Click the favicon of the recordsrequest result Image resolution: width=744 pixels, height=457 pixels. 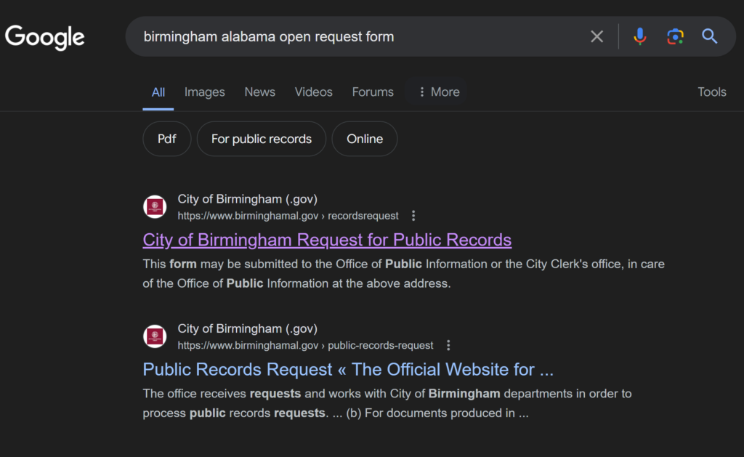click(155, 207)
